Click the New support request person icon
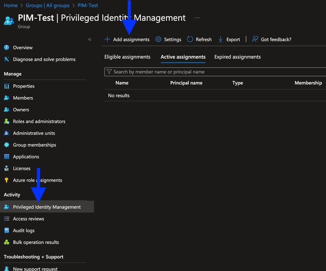Viewport: 326px width, 271px height. click(7, 268)
